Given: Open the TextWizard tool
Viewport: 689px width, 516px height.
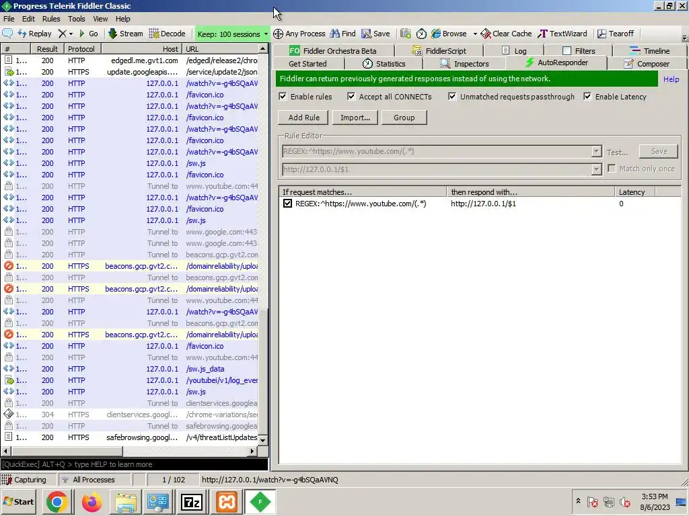Looking at the screenshot, I should point(563,34).
